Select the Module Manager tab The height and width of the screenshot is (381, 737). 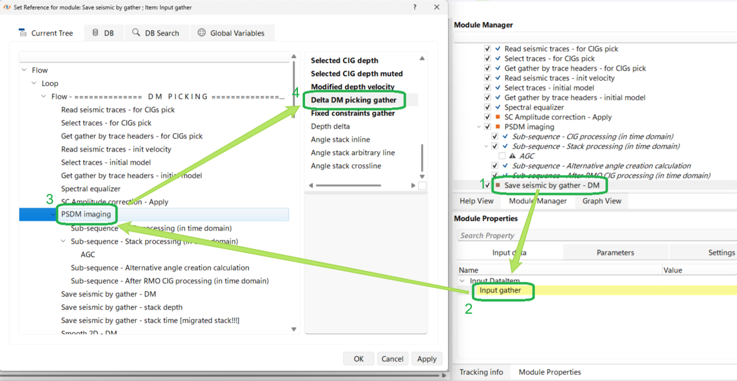point(538,201)
